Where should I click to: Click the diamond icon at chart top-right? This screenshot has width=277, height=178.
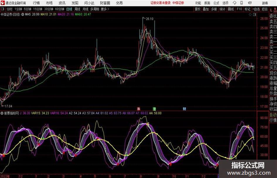pos(250,15)
